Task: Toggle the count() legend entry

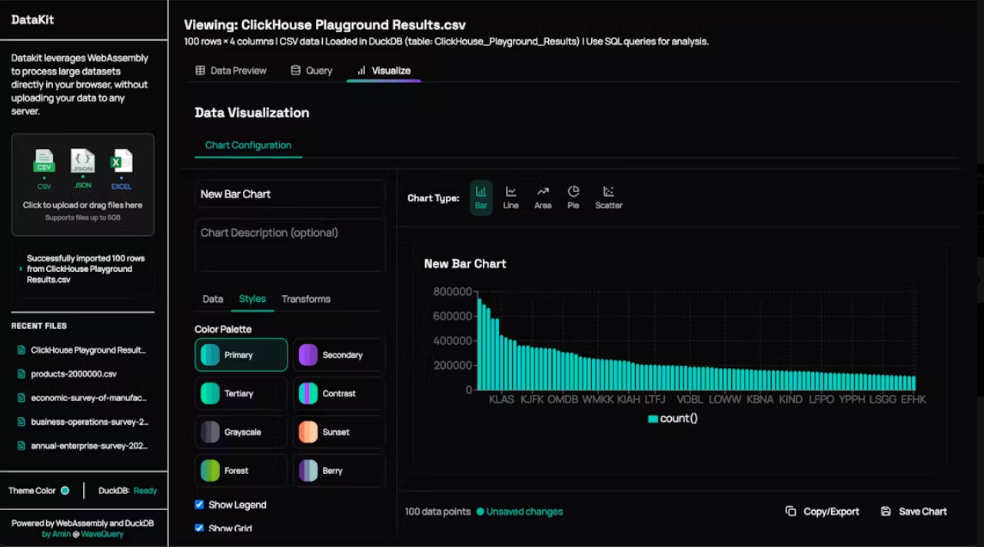Action: tap(673, 419)
